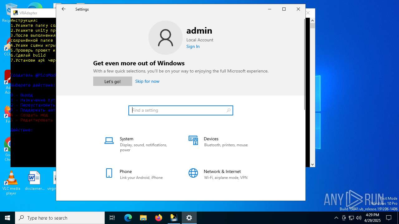Screen dimensions: 399x224
Task: Click the up arrow of VRAdapter scrollbar
Action: click(x=312, y=20)
